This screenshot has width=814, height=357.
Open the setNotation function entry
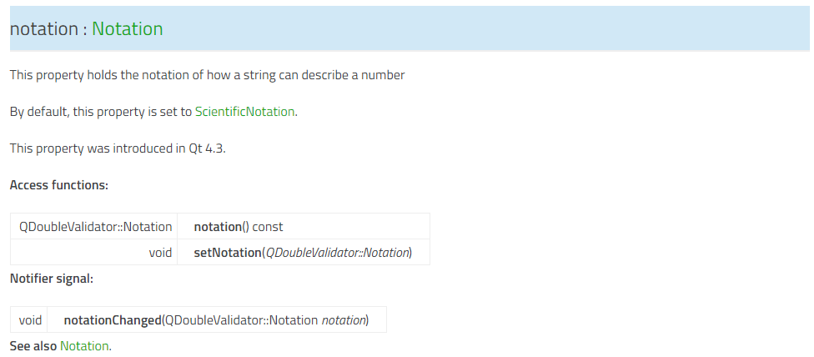point(228,253)
